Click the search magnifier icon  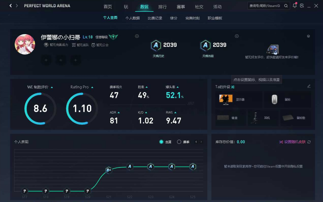(286, 6)
